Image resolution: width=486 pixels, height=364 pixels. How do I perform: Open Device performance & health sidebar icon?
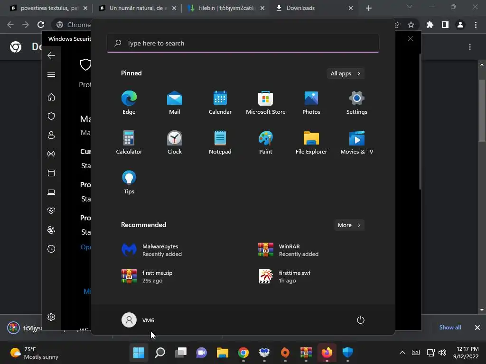point(51,211)
